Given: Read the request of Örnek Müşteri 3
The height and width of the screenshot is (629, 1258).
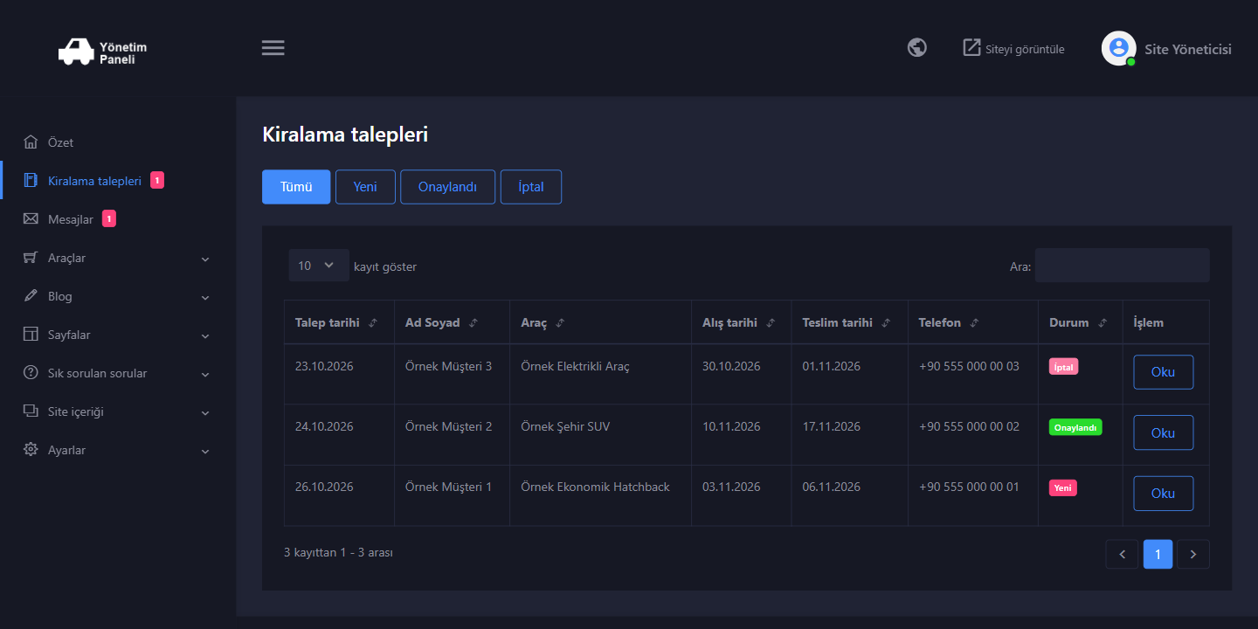Looking at the screenshot, I should tap(1163, 372).
